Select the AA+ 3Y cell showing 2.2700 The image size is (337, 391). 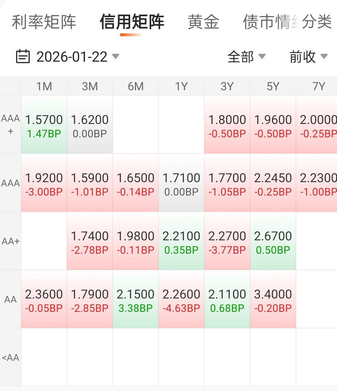point(227,241)
